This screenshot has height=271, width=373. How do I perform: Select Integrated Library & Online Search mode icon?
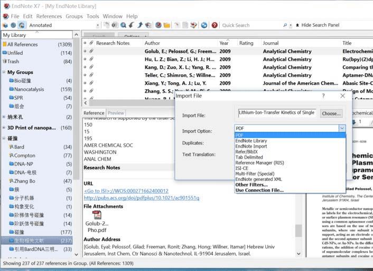[x=22, y=25]
